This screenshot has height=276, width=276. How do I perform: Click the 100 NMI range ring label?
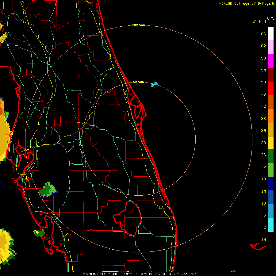tap(139, 25)
